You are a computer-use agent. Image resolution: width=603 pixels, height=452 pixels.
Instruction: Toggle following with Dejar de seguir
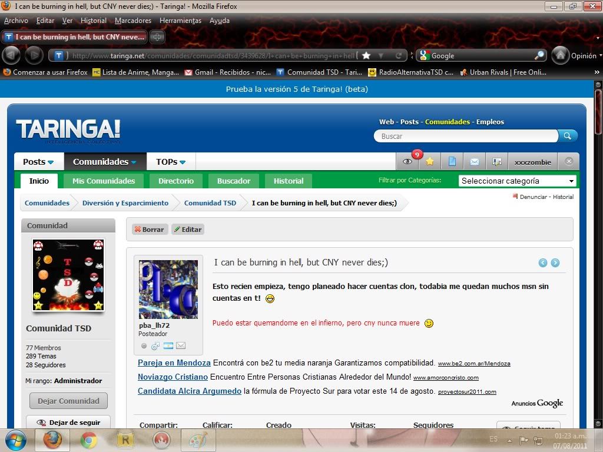[x=68, y=422]
